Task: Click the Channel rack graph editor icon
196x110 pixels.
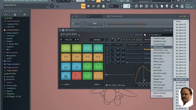Action: tap(181, 16)
